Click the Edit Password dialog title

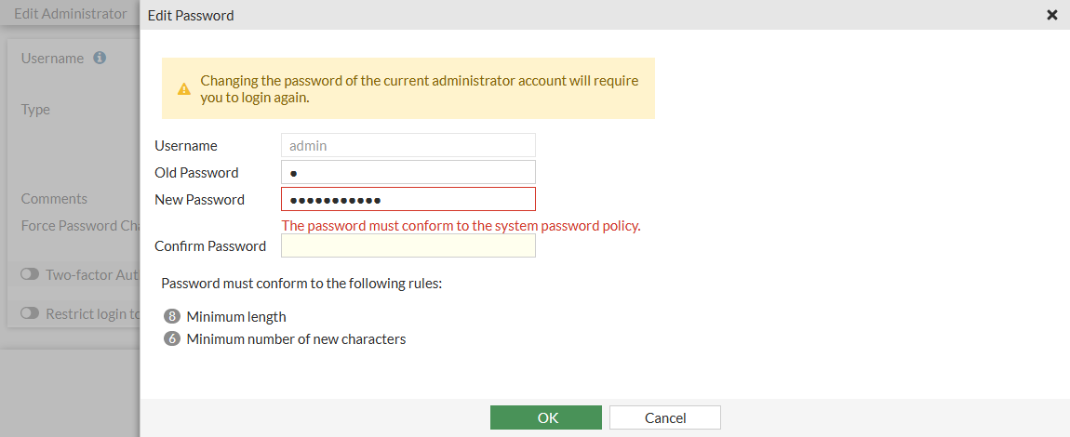(191, 15)
